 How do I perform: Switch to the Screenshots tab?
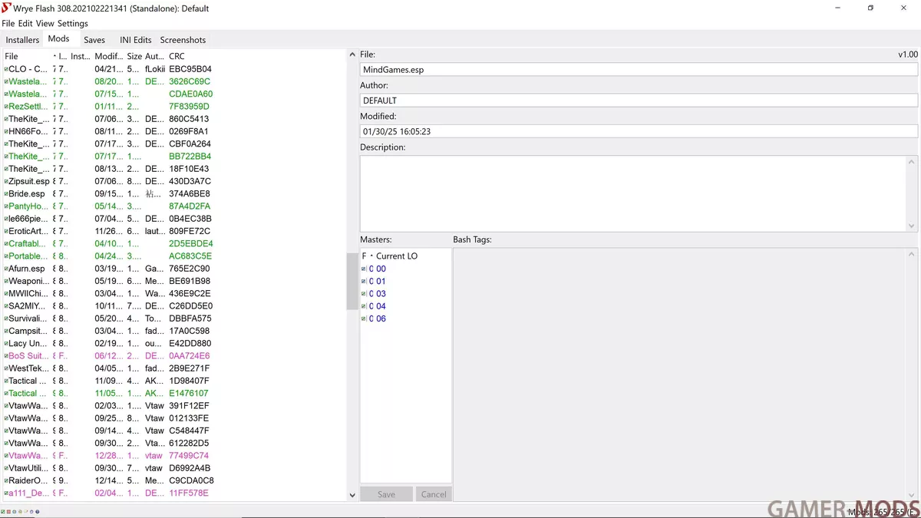183,40
